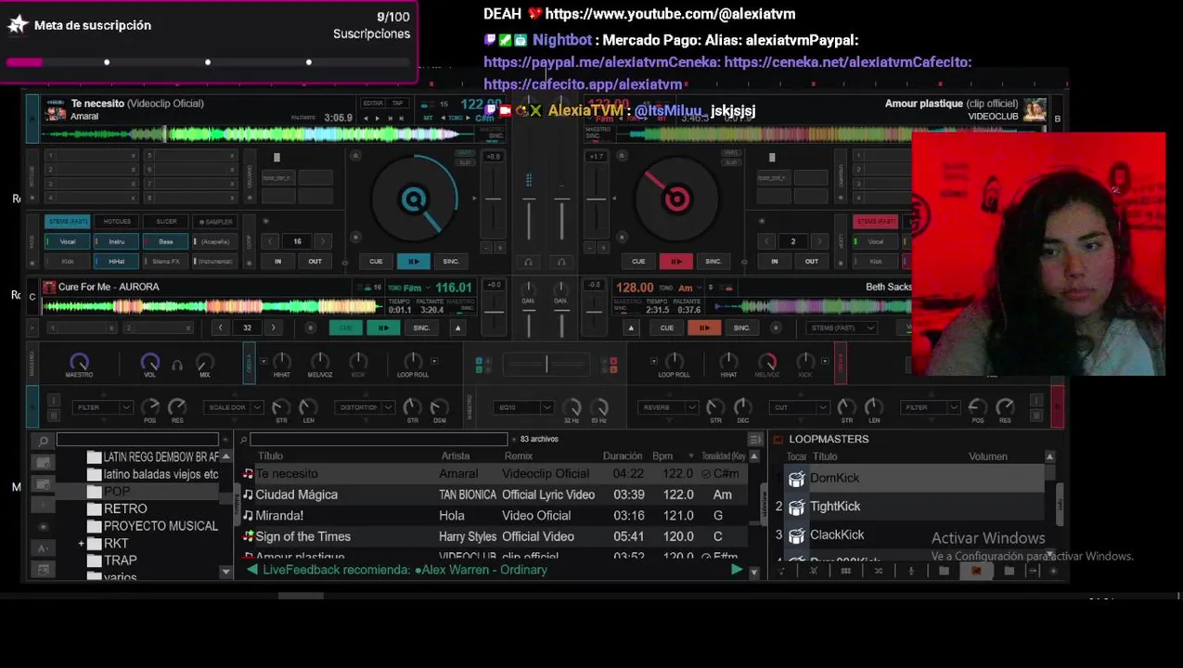
Task: Switch pads to SAMPLER tab on deck A
Action: click(x=214, y=222)
